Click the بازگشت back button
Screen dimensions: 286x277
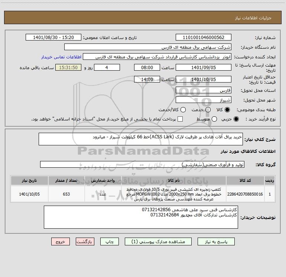pyautogui.click(x=85, y=242)
